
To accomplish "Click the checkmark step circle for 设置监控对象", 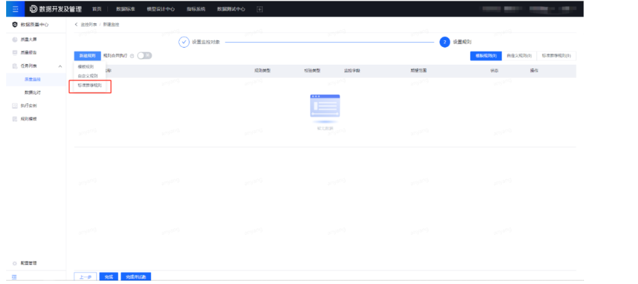I will (x=184, y=42).
